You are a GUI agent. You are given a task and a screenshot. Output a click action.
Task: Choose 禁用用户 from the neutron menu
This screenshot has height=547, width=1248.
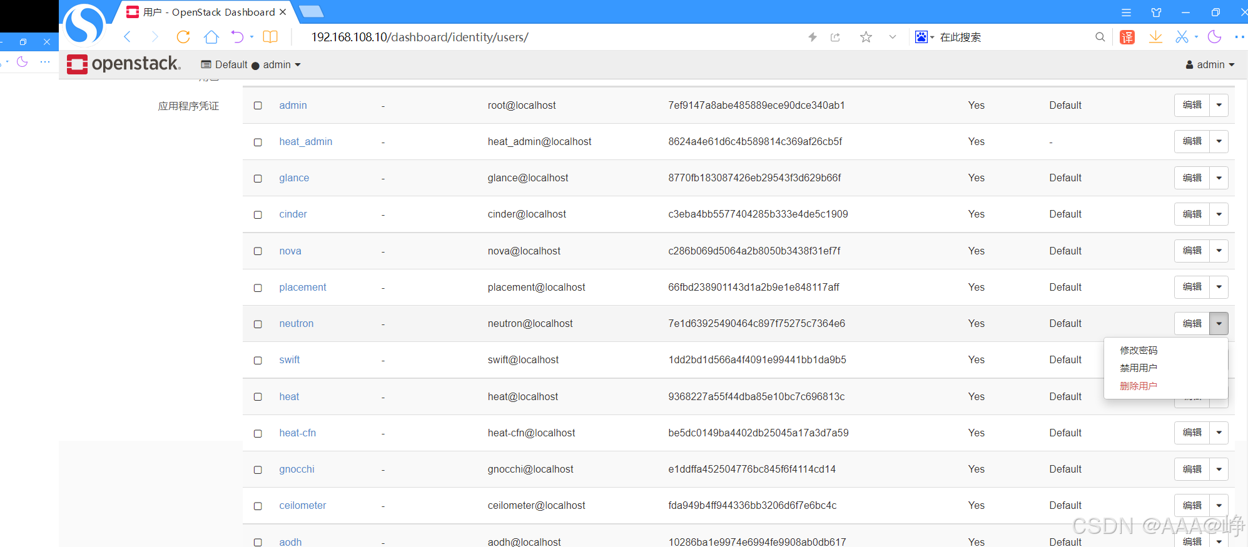click(1139, 368)
